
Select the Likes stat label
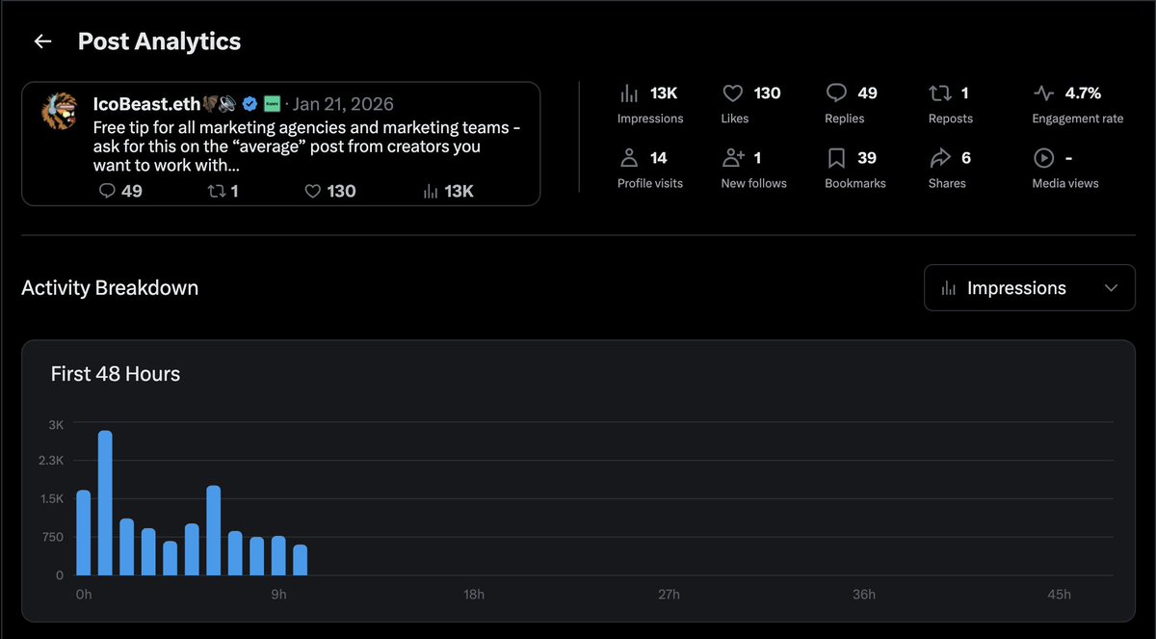click(735, 119)
